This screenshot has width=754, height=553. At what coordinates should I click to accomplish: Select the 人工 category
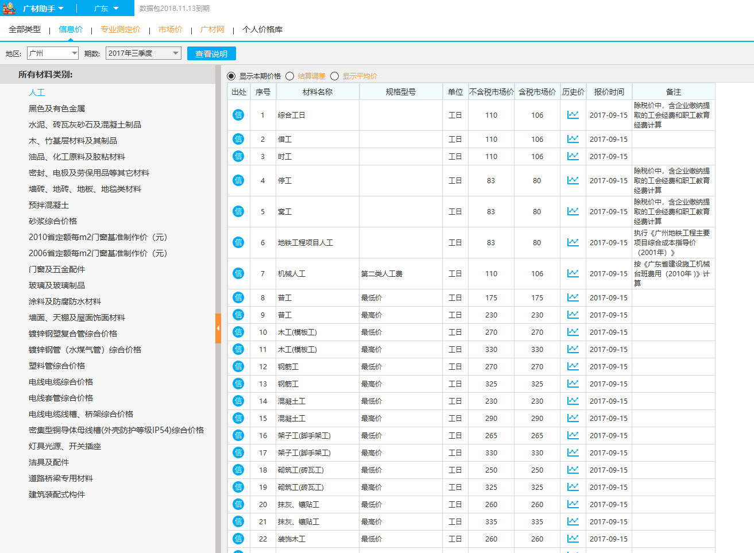click(37, 92)
